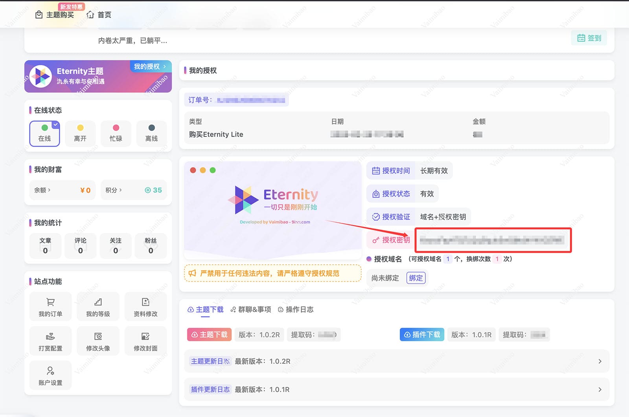Set online status to 离开
This screenshot has width=629, height=417.
pos(80,133)
